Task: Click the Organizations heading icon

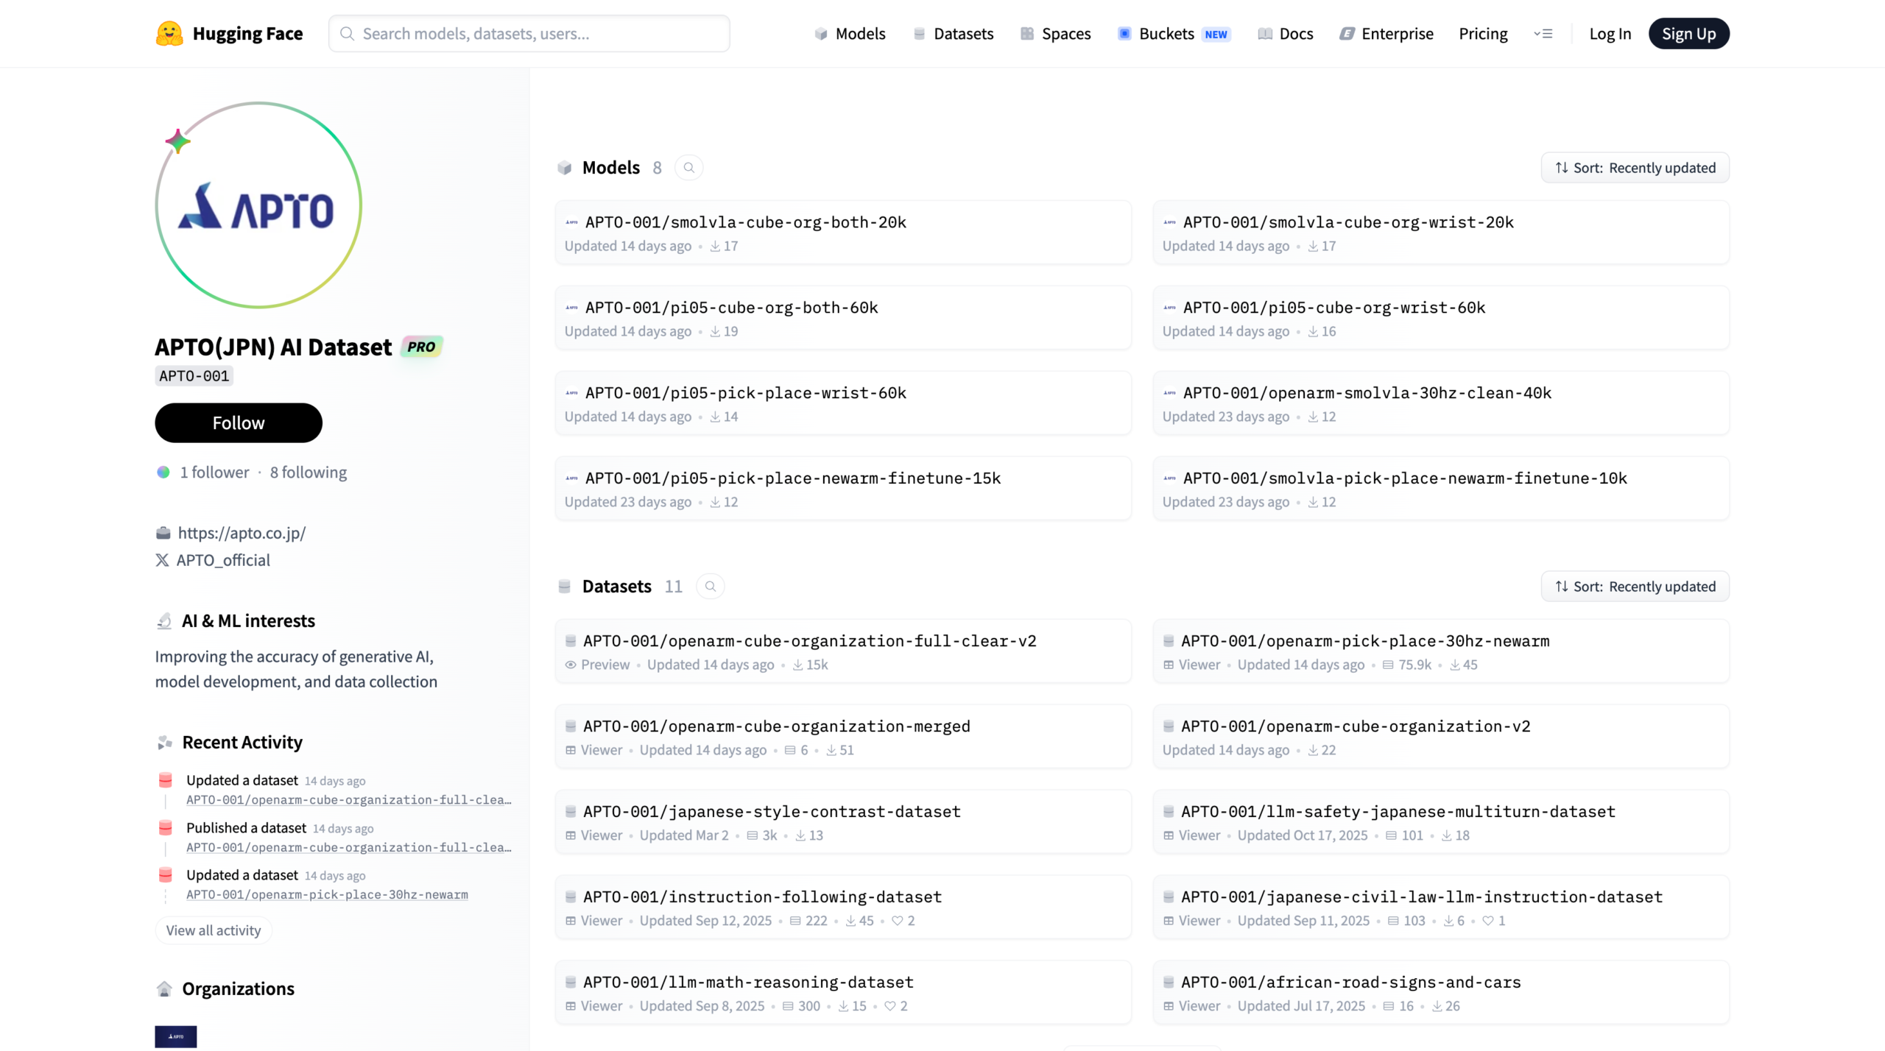Action: point(165,989)
